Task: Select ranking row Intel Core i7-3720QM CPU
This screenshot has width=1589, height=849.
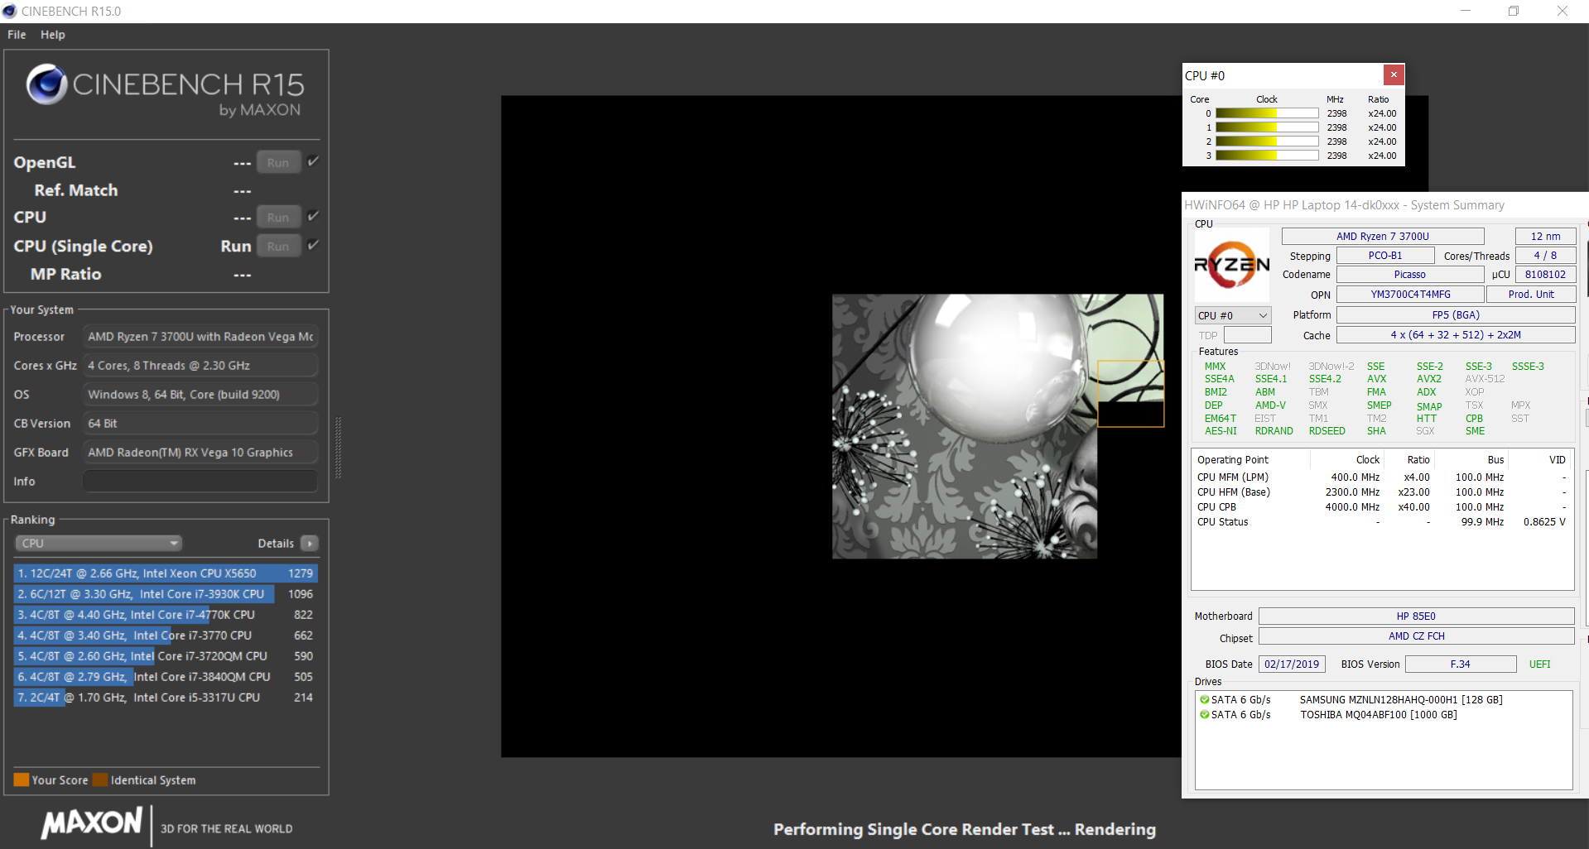Action: pos(166,656)
